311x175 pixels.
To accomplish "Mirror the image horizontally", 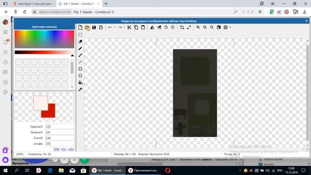I will click(152, 27).
